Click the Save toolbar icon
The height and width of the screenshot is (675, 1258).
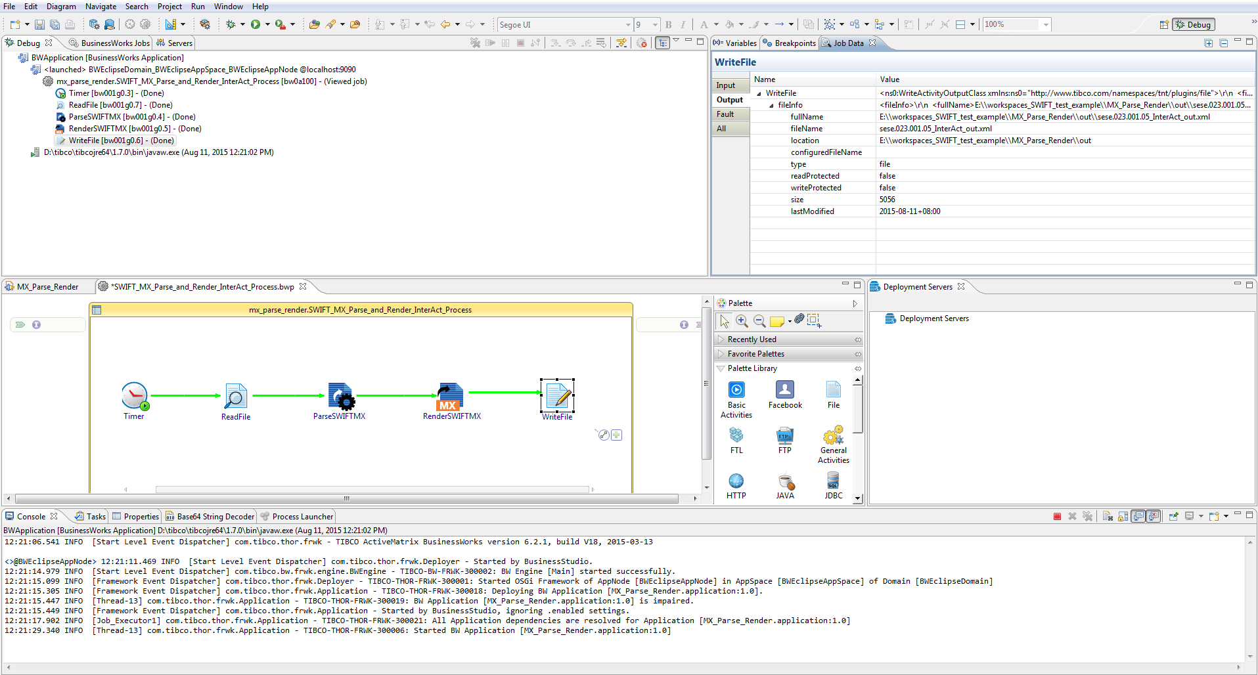[39, 24]
